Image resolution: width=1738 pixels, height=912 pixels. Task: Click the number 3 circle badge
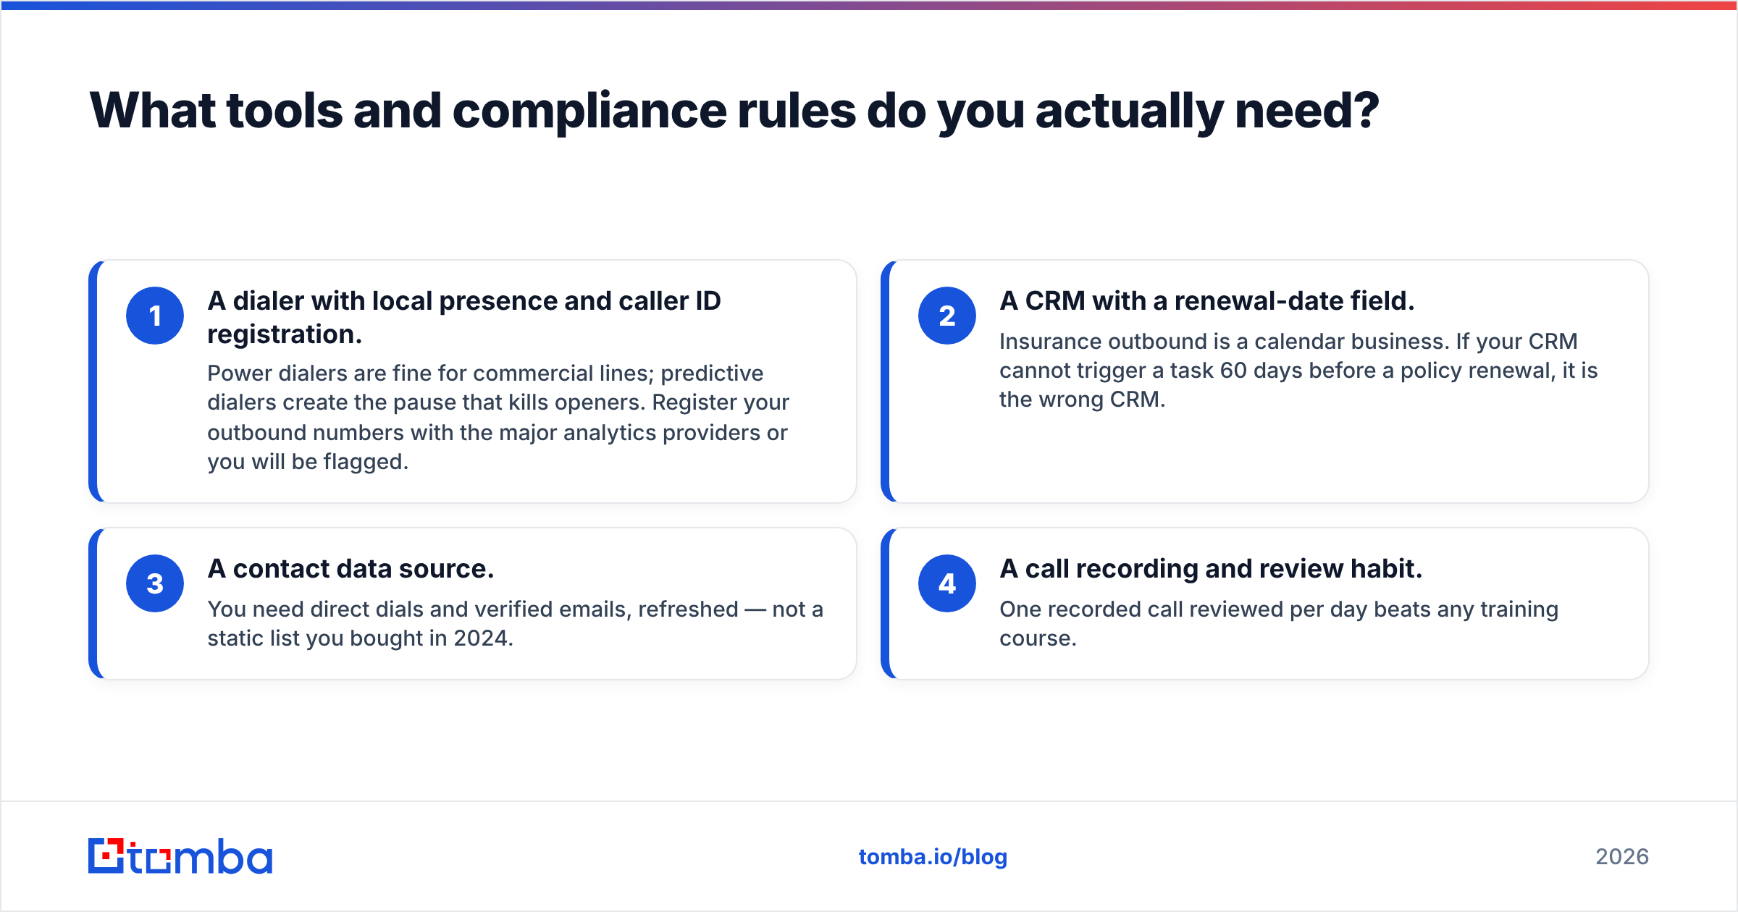[155, 583]
